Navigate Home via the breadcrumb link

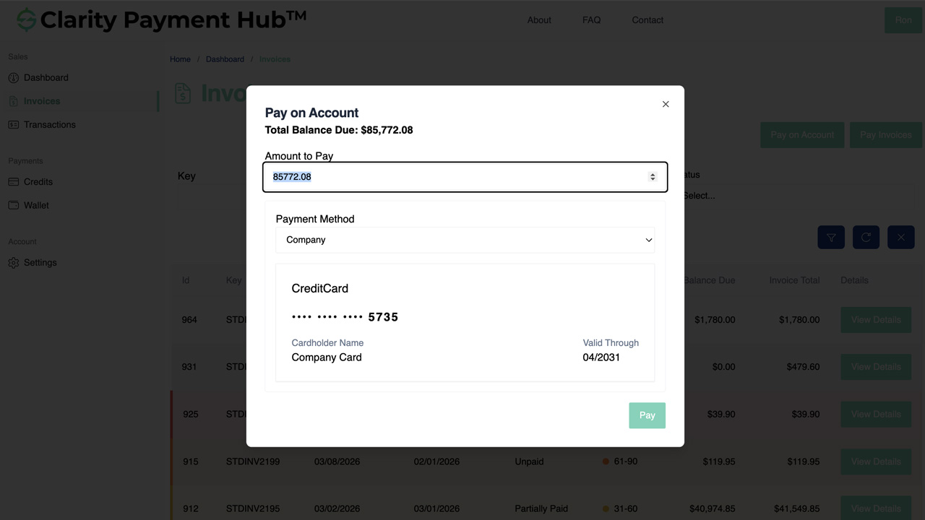pyautogui.click(x=180, y=58)
